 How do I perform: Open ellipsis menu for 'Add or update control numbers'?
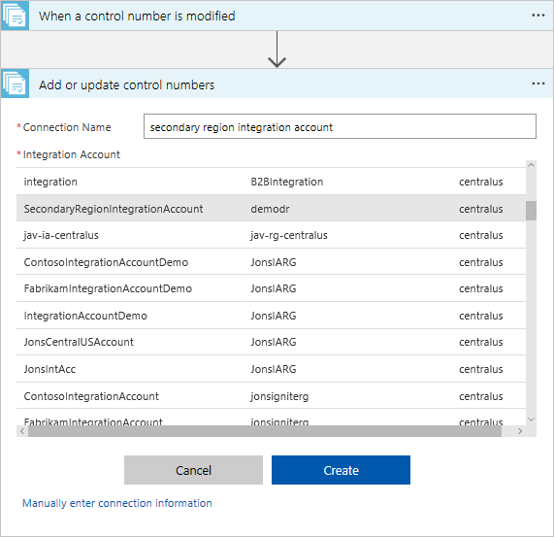(x=538, y=84)
